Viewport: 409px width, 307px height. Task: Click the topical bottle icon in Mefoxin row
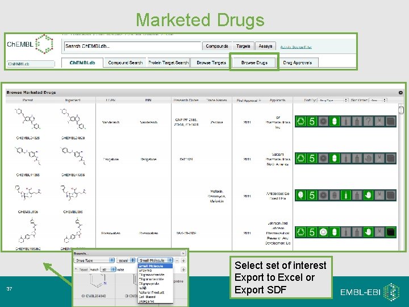point(357,195)
